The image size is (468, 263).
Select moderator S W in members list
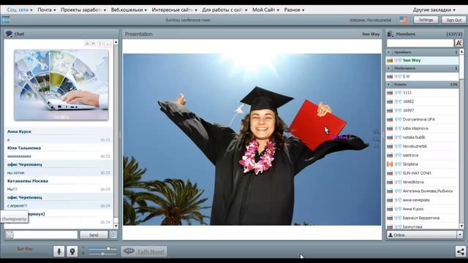coord(423,76)
